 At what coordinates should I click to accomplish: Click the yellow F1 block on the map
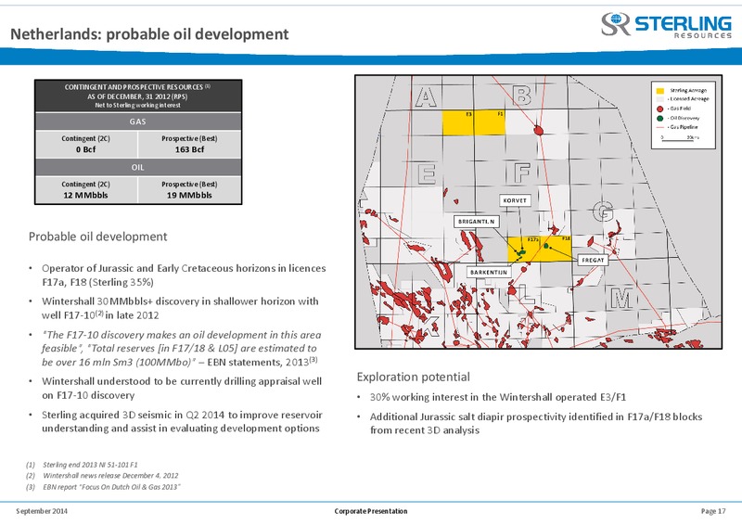(490, 123)
